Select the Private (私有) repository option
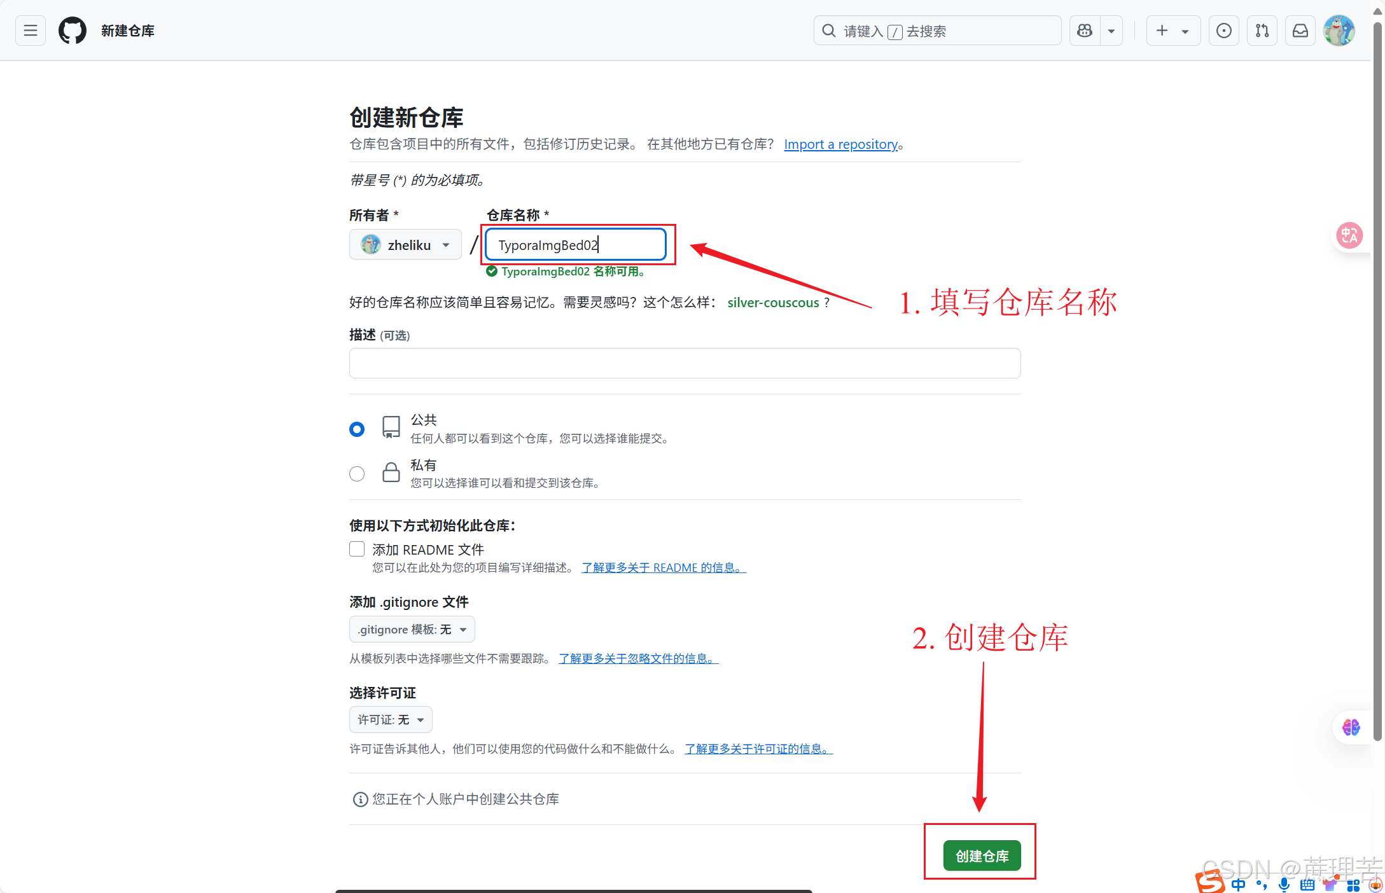Screen dimensions: 1385x893 (357, 474)
